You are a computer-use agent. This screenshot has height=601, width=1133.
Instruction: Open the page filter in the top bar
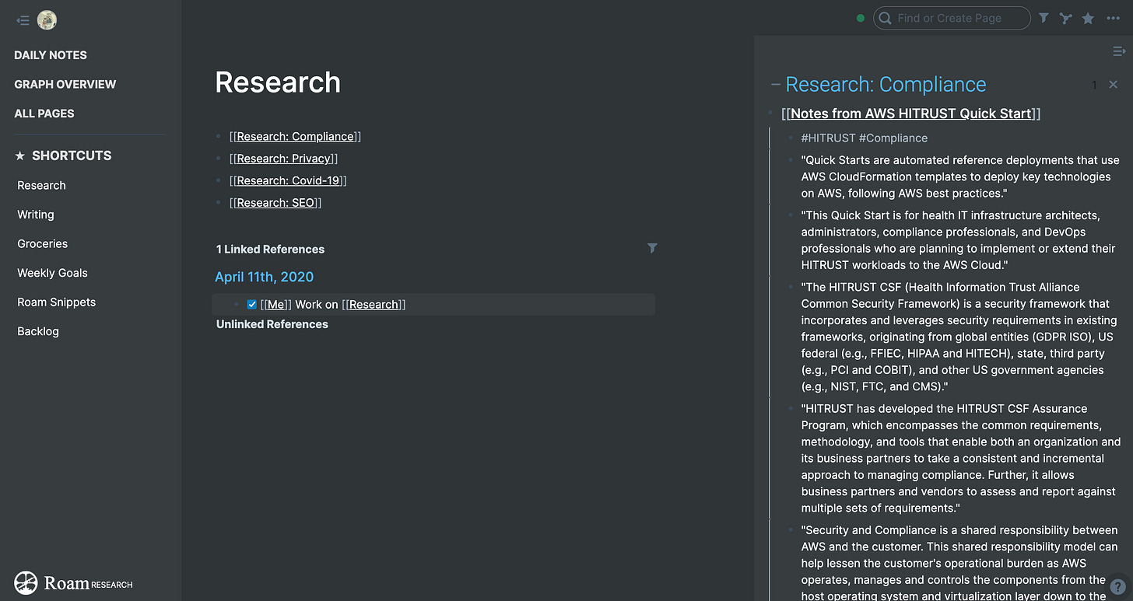tap(1044, 18)
